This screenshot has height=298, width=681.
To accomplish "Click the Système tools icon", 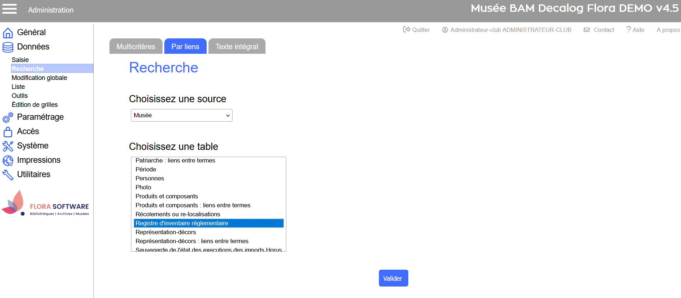I will point(8,146).
